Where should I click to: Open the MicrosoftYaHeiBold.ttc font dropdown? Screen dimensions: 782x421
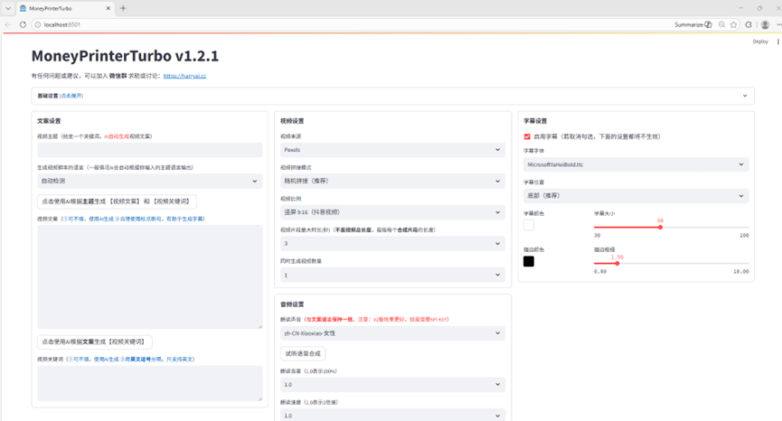636,164
